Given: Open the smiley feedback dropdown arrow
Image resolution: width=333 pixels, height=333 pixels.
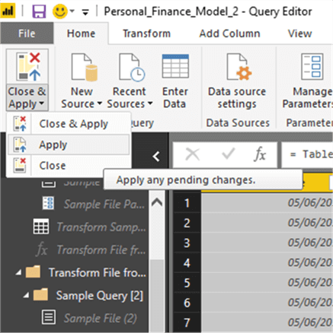Looking at the screenshot, I should click(x=72, y=11).
